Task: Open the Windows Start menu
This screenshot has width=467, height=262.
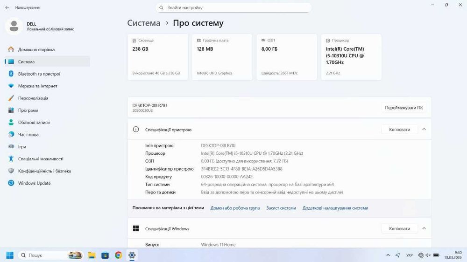Action: pyautogui.click(x=10, y=255)
